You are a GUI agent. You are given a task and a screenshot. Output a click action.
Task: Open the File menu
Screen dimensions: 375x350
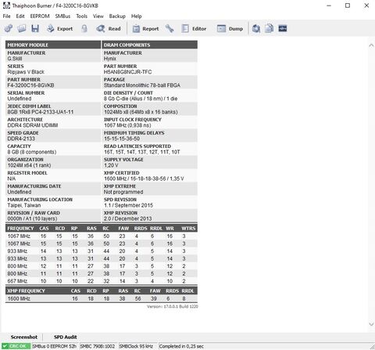click(x=6, y=16)
